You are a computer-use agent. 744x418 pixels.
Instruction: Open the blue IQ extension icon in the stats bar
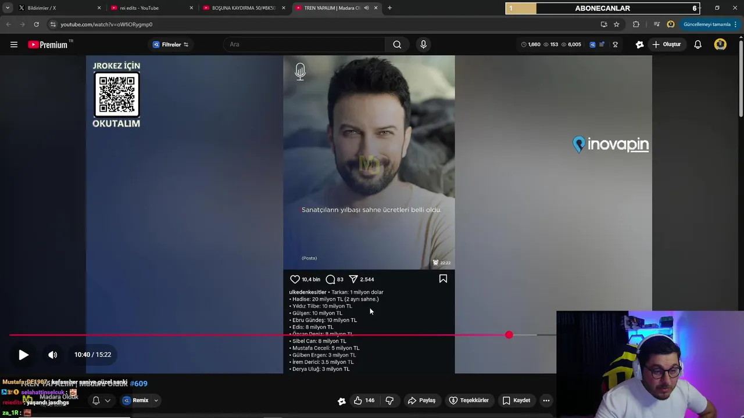(x=592, y=44)
